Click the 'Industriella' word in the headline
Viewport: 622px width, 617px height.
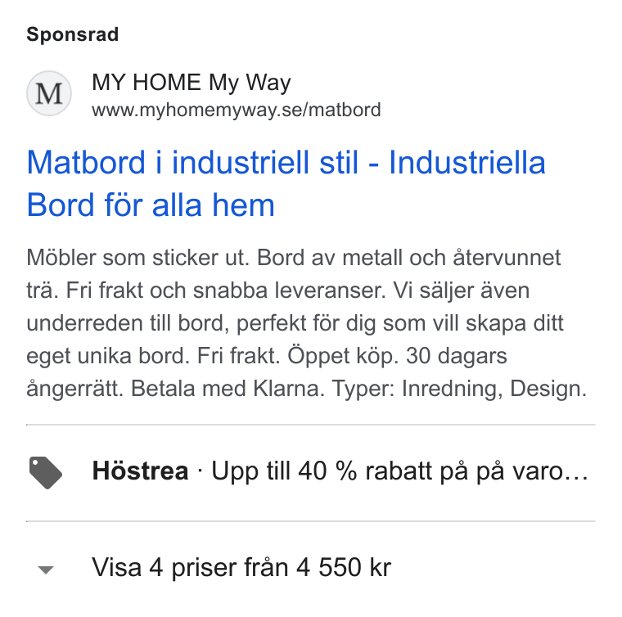click(467, 163)
